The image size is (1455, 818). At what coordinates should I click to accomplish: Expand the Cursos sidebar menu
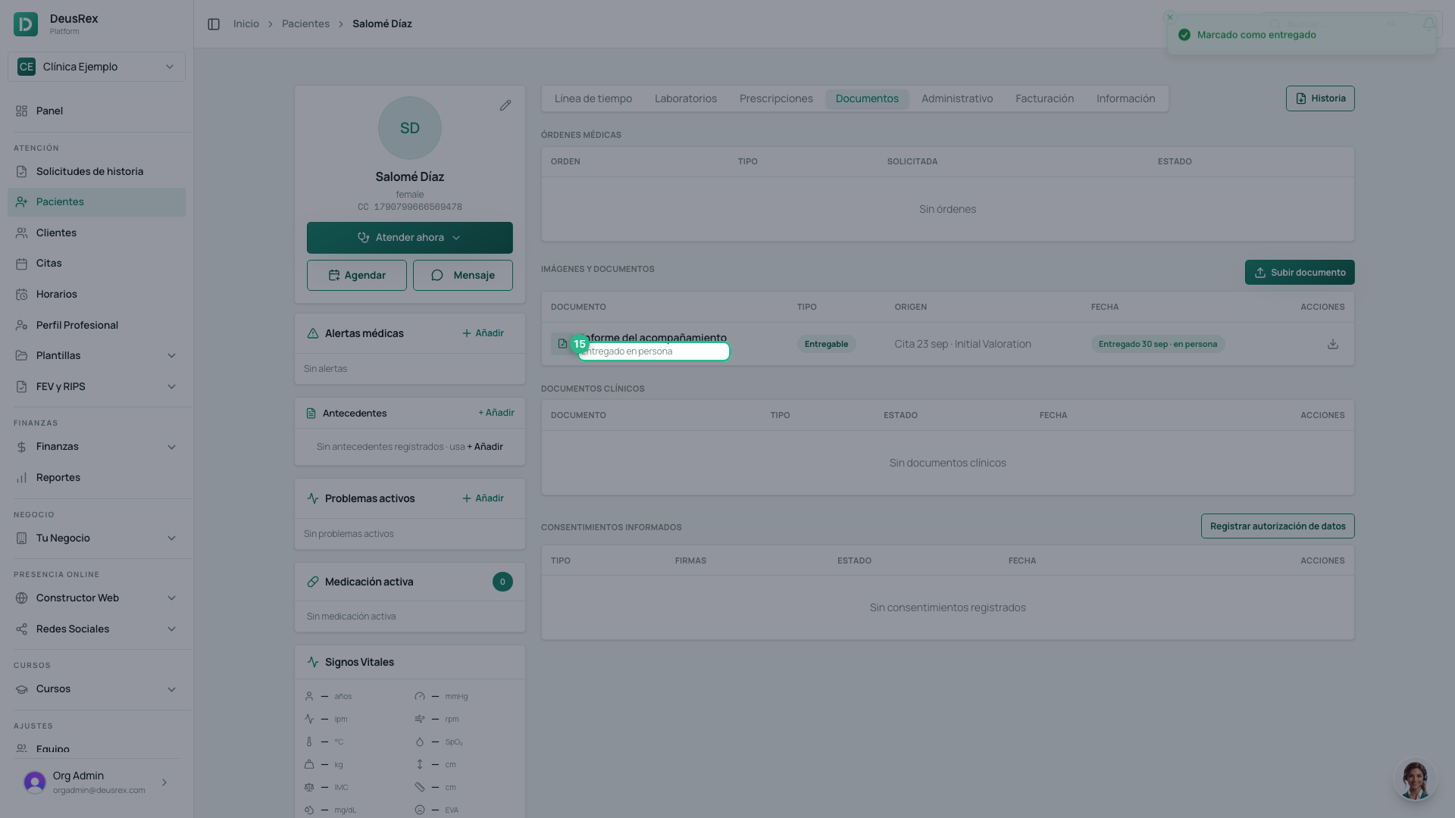(96, 688)
